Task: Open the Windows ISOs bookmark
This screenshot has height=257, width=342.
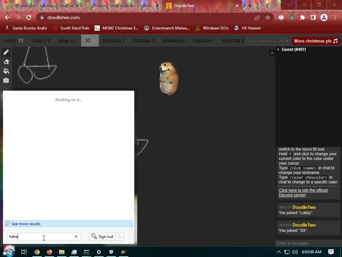Action: 212,28
